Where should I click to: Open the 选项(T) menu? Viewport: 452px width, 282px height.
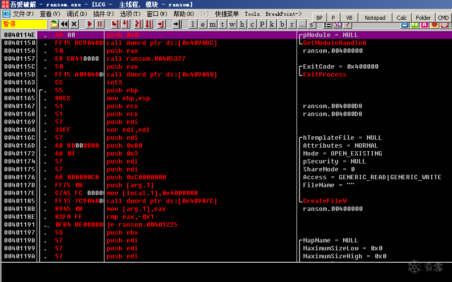tap(130, 14)
